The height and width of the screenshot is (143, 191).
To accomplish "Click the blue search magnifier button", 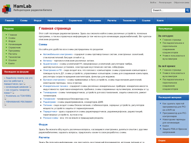I will click(x=188, y=10).
